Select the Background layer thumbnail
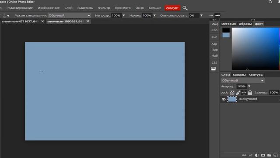Viewport: 280px width, 158px height. (x=232, y=99)
